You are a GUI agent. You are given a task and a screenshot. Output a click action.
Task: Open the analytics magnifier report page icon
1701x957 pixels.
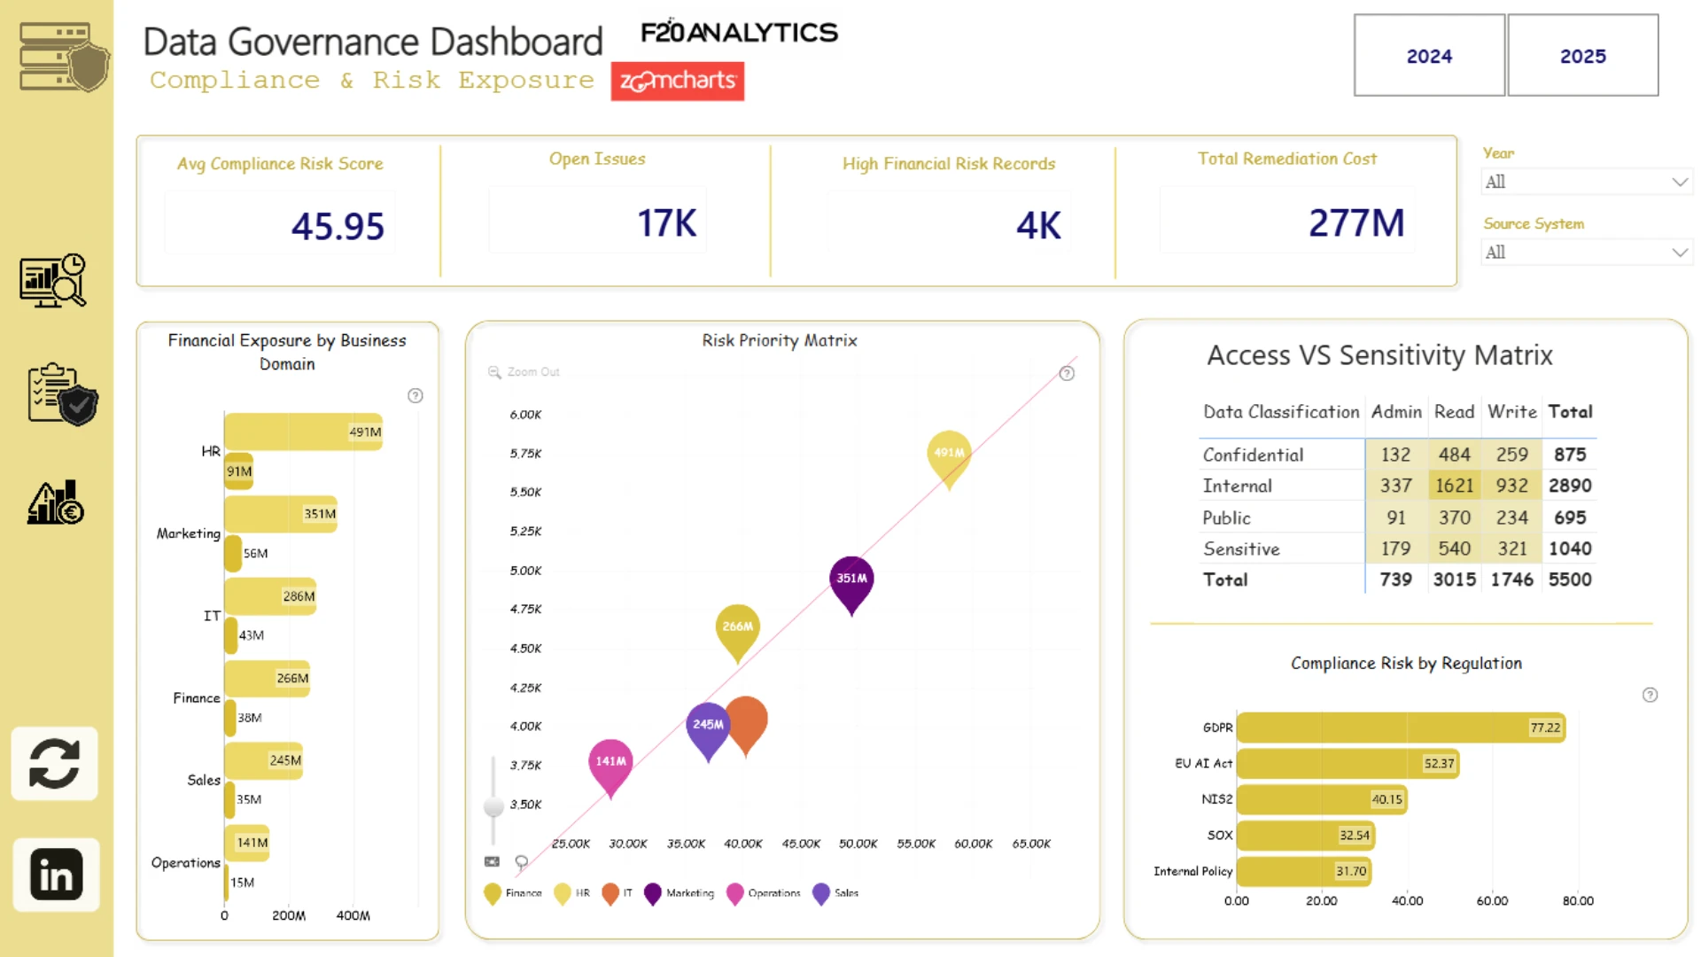tap(53, 280)
